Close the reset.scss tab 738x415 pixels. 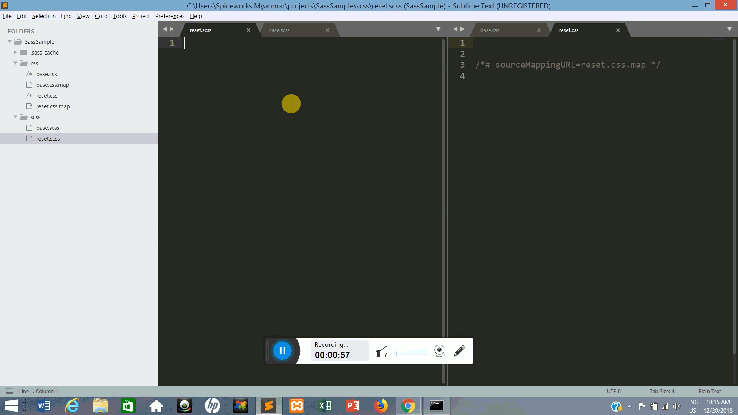(248, 30)
